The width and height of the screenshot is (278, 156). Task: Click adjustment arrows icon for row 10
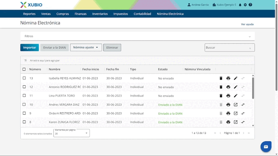pos(243,105)
